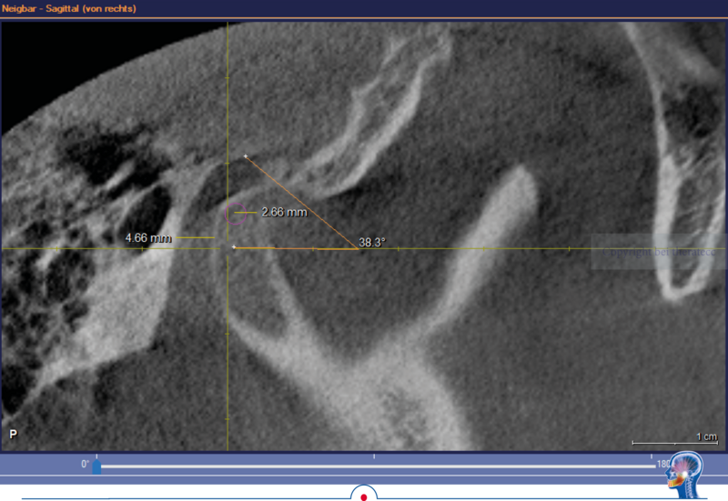This screenshot has width=728, height=501.
Task: Click the head anatomy orientation icon
Action: point(684,472)
